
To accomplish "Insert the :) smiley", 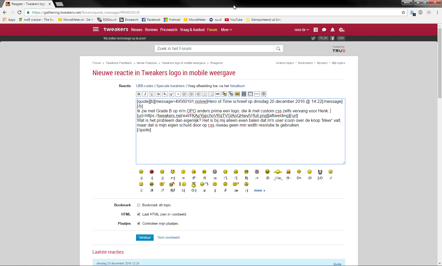I will 141,172.
